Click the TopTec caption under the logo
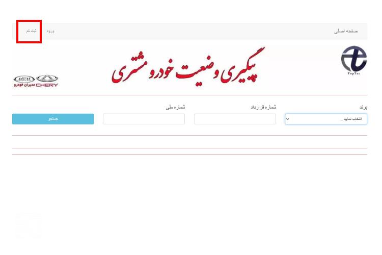 354,73
